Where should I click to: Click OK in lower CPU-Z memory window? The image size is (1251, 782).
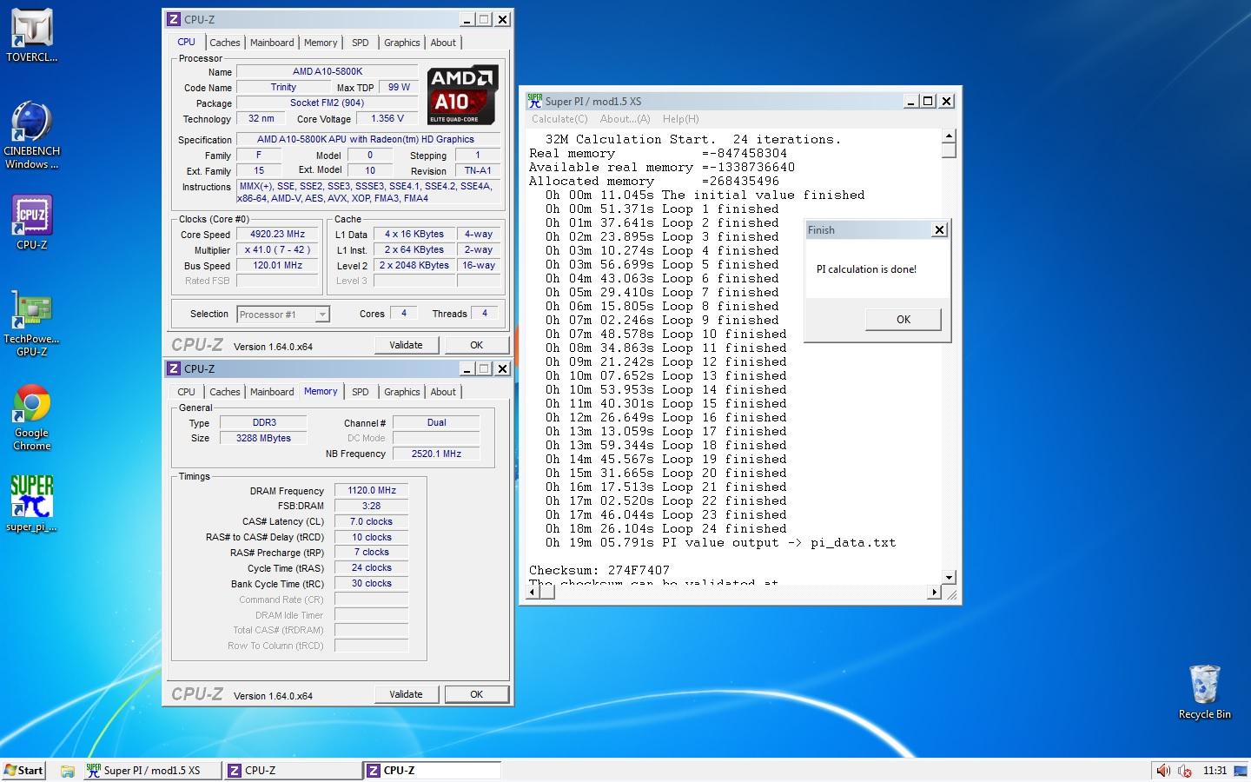[477, 694]
